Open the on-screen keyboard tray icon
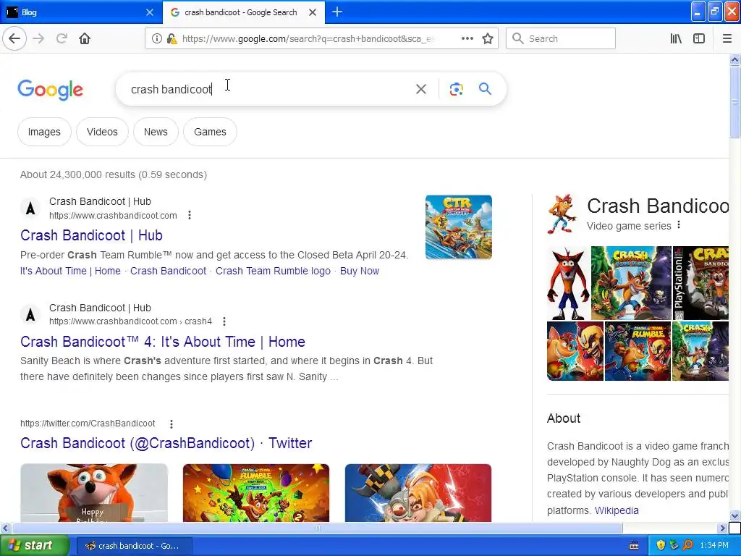This screenshot has height=556, width=741. pos(634,546)
